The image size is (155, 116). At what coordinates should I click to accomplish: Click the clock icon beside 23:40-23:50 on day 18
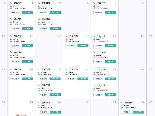click(11, 74)
